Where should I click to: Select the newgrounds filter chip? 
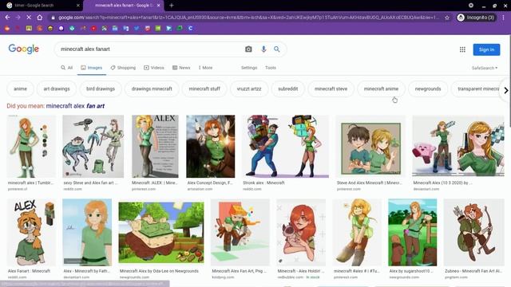[428, 88]
